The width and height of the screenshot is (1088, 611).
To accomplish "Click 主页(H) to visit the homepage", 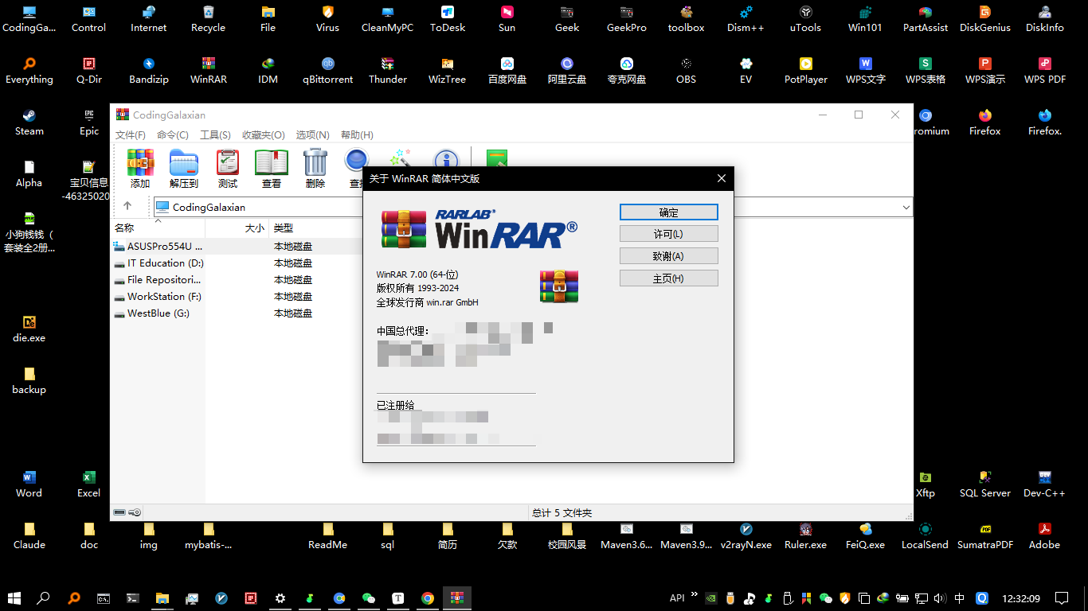I will click(x=668, y=278).
